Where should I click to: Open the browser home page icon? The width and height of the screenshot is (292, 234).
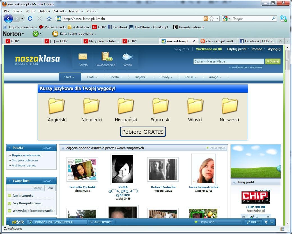coord(49,18)
